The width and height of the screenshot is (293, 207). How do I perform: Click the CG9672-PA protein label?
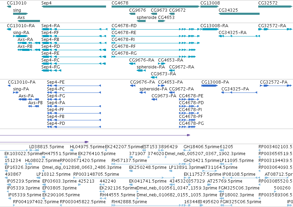coord(181,89)
